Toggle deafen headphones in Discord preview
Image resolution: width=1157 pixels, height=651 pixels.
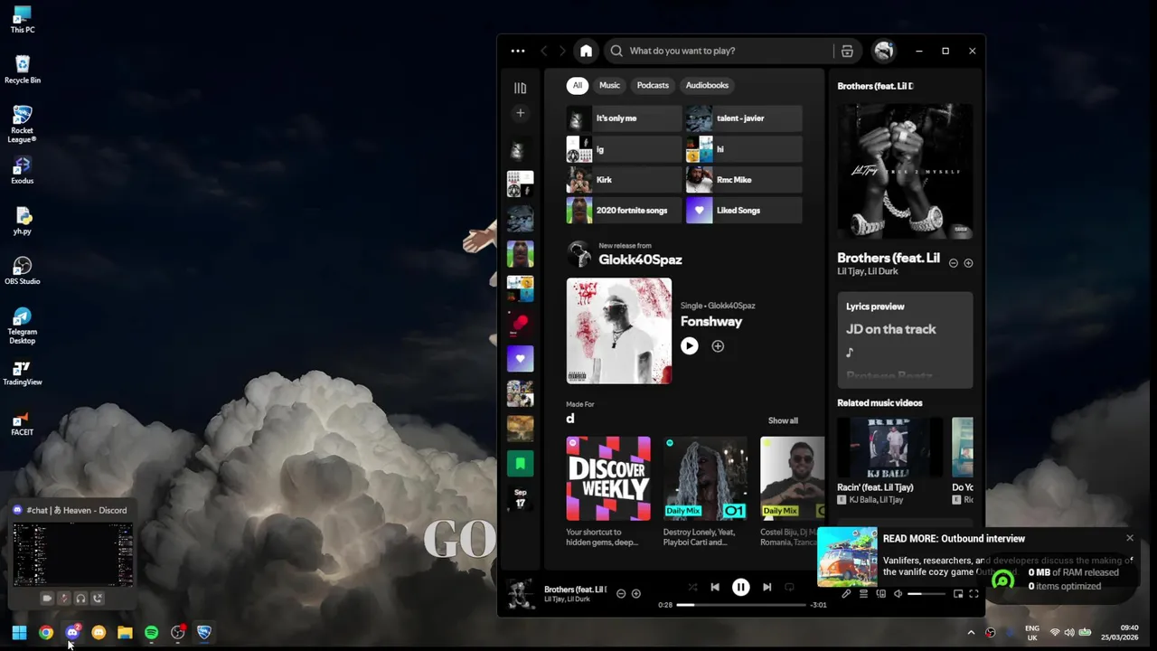(x=80, y=598)
